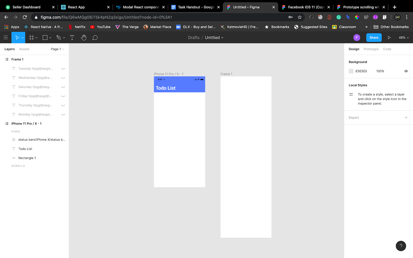Viewport: 413px width, 258px height.
Task: Show the hidden Thursday text layer
Action: click(63, 105)
